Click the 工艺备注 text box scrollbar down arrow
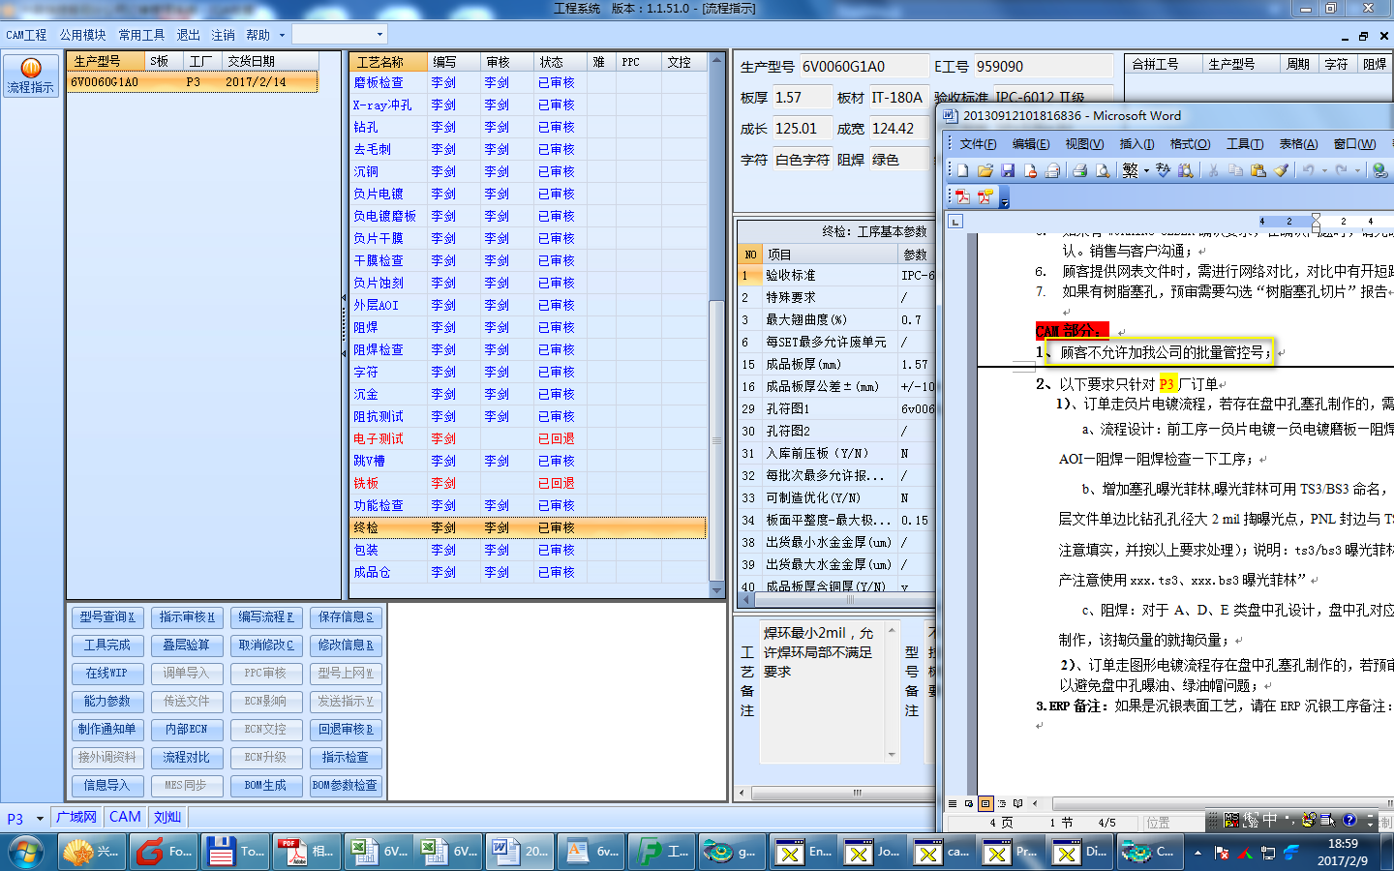 pyautogui.click(x=892, y=755)
